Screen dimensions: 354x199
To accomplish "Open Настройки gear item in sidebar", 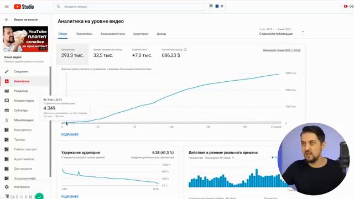I will [x=25, y=187].
